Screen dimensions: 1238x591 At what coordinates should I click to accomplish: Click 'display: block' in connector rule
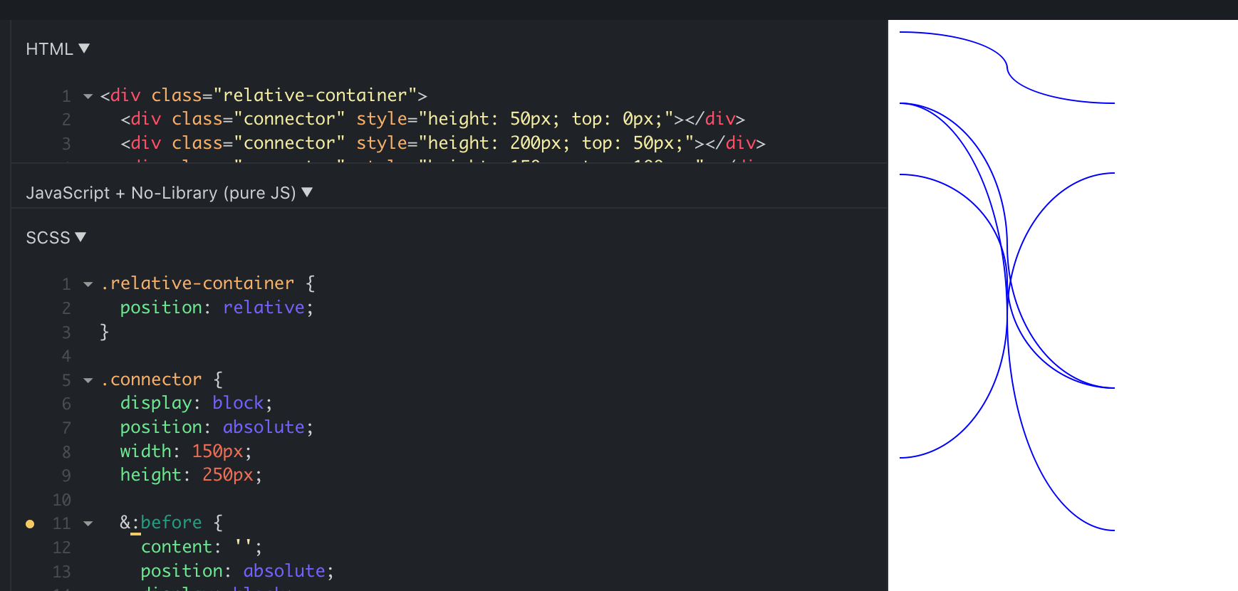(196, 403)
